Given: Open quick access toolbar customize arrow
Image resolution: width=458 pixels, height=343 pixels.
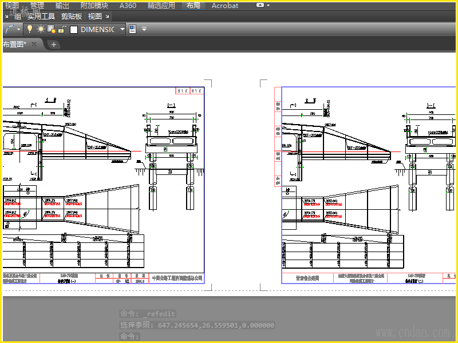Looking at the screenshot, I should pos(144,29).
